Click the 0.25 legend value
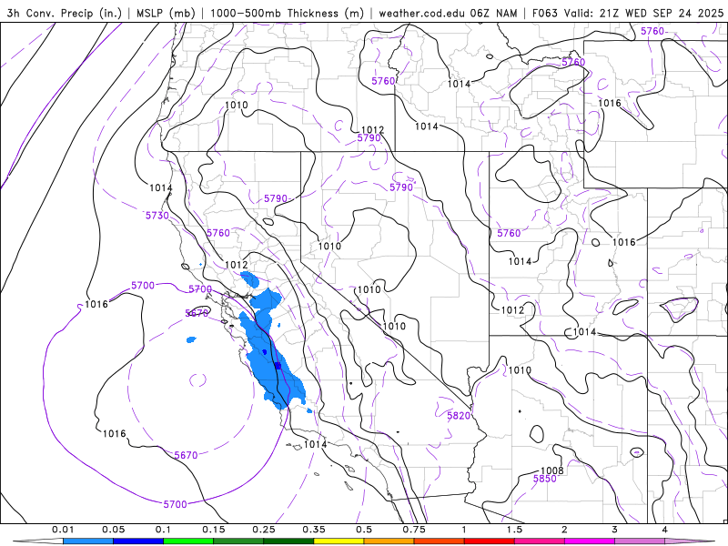 click(264, 530)
